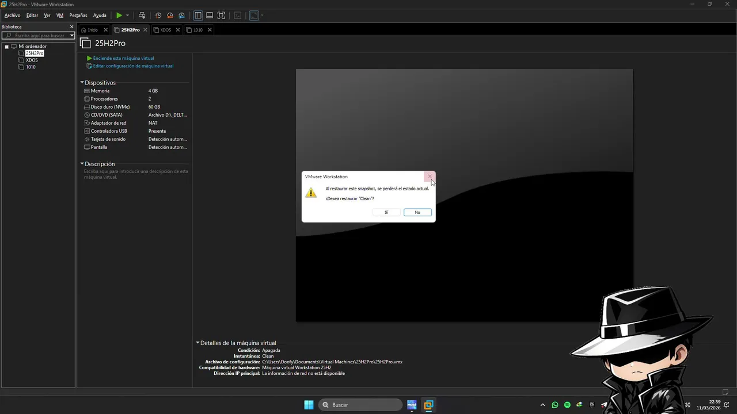Click the take snapshot clock icon
Image resolution: width=737 pixels, height=414 pixels.
(158, 16)
